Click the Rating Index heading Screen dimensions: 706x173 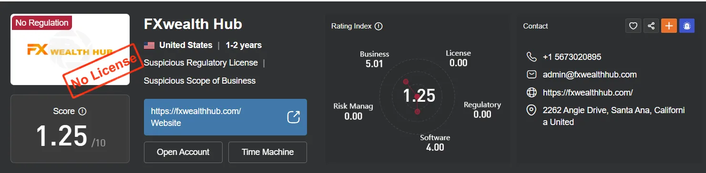tap(351, 26)
